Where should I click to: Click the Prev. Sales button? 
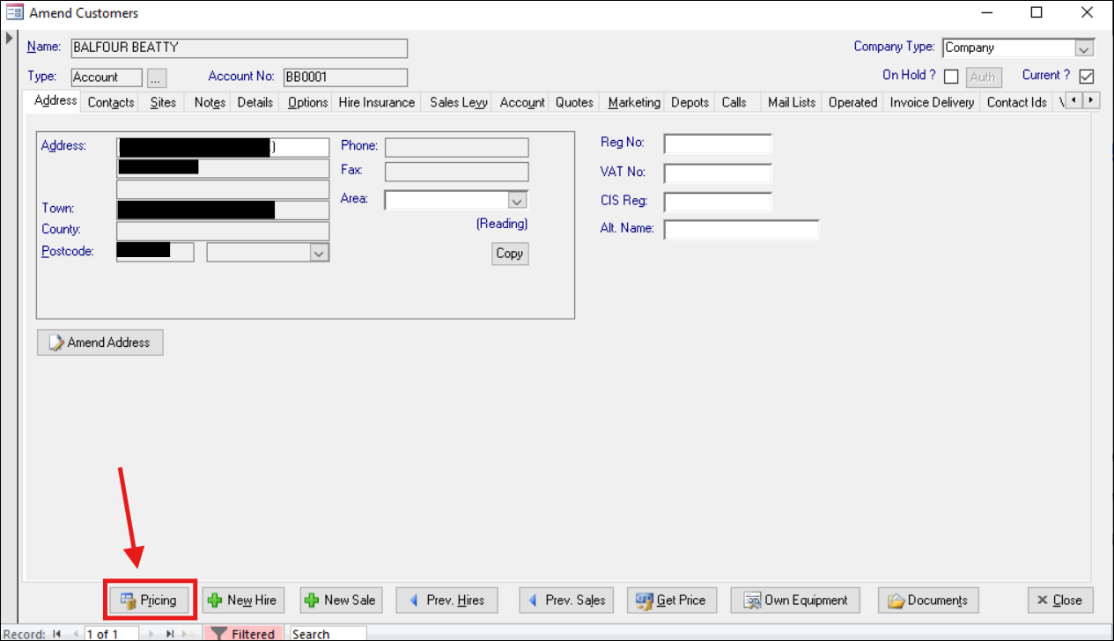[x=565, y=600]
